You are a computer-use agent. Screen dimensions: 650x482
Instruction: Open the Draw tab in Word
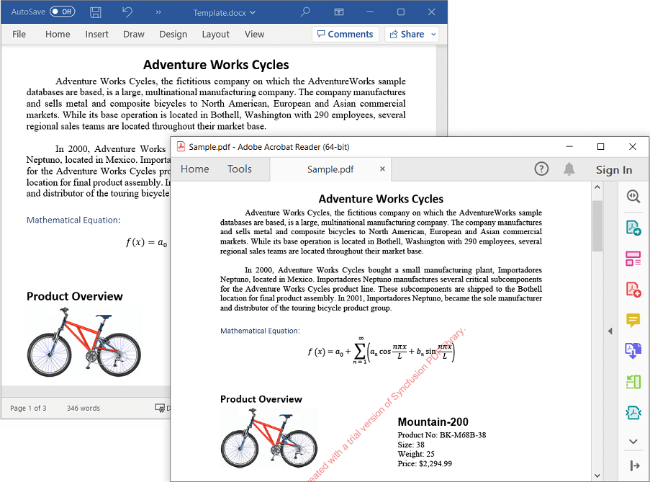133,34
